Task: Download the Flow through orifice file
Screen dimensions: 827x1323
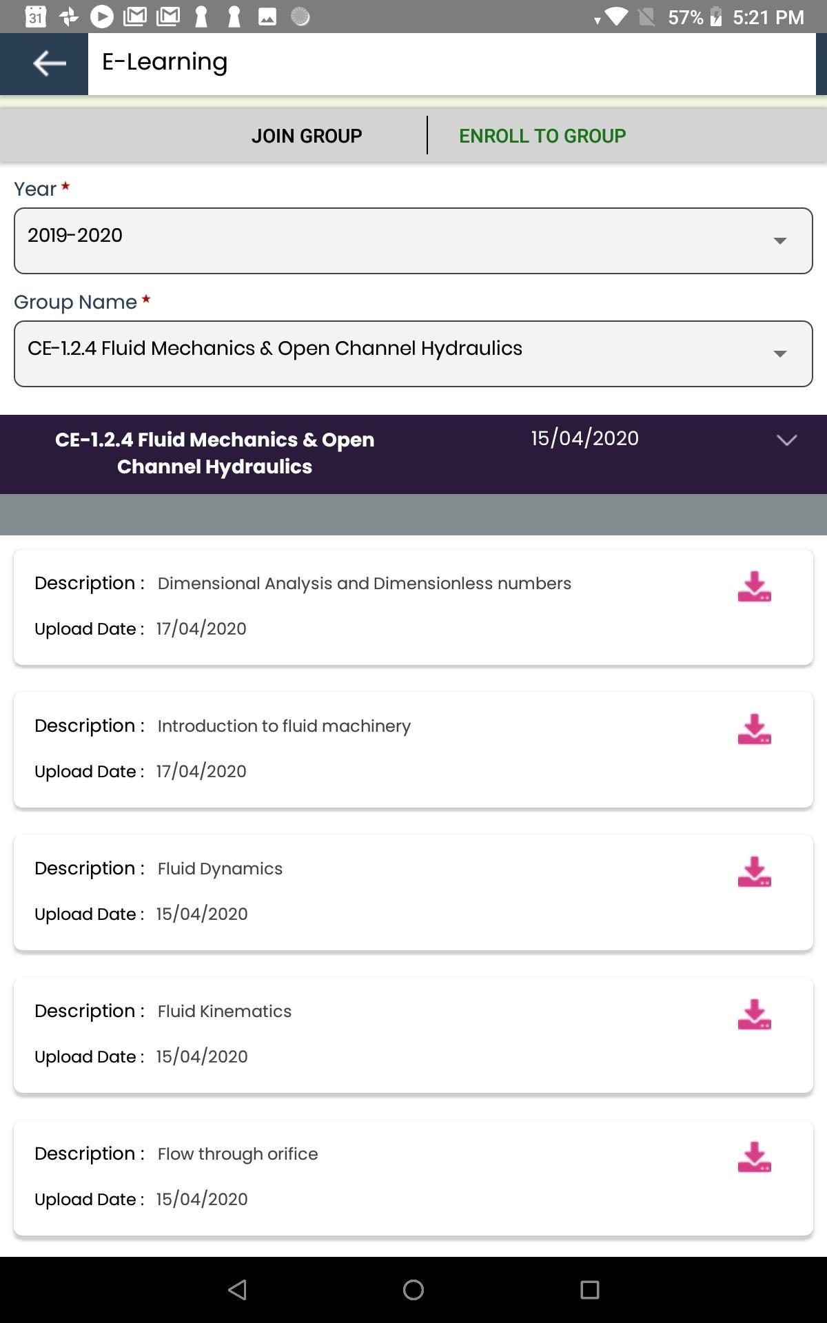Action: point(754,1158)
